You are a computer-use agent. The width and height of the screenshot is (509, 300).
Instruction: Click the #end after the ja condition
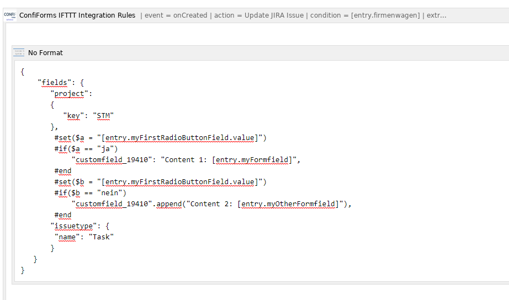point(62,171)
